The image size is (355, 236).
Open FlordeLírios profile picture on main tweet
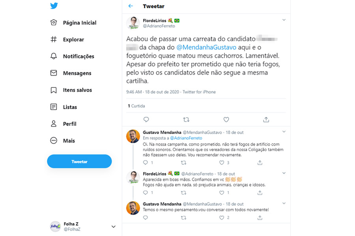pos(133,23)
